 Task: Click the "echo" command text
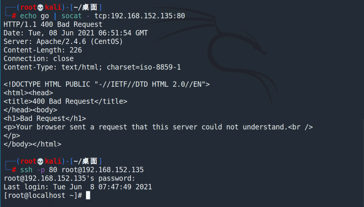28,16
